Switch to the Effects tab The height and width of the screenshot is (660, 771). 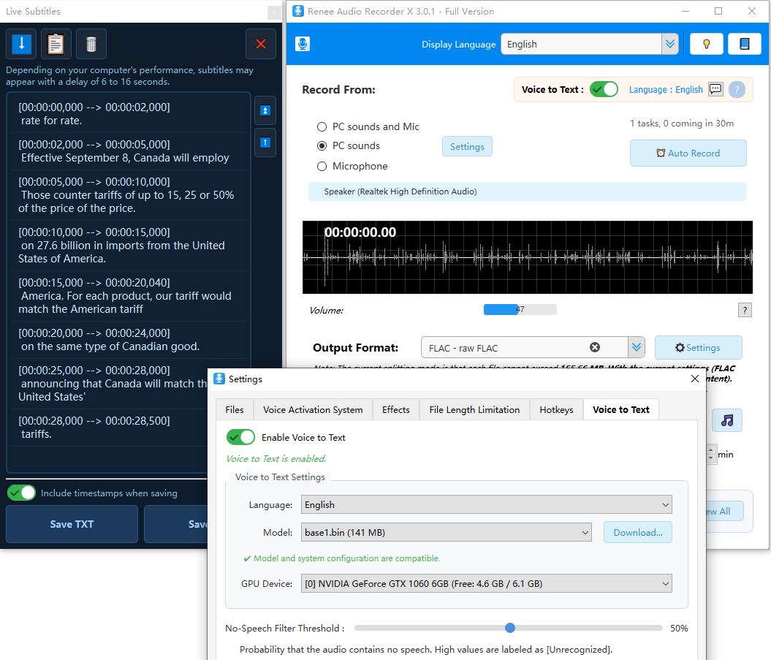[x=396, y=410]
